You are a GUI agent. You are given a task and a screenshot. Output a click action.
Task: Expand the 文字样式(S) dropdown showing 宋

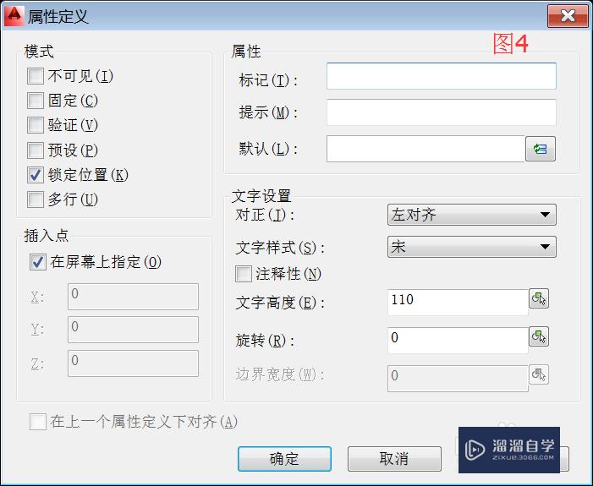click(x=471, y=247)
